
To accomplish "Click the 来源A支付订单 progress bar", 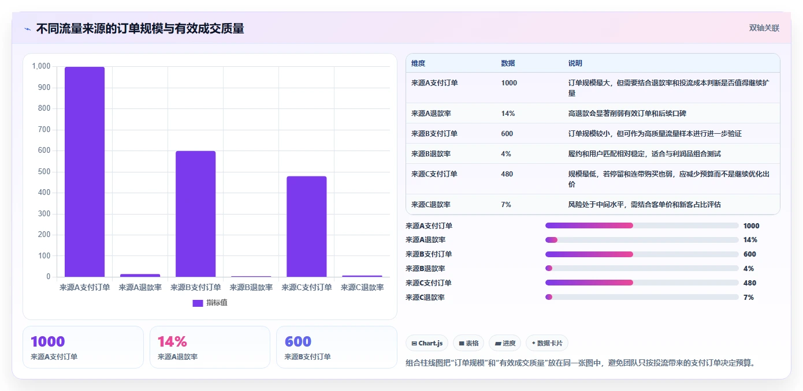I will (642, 225).
